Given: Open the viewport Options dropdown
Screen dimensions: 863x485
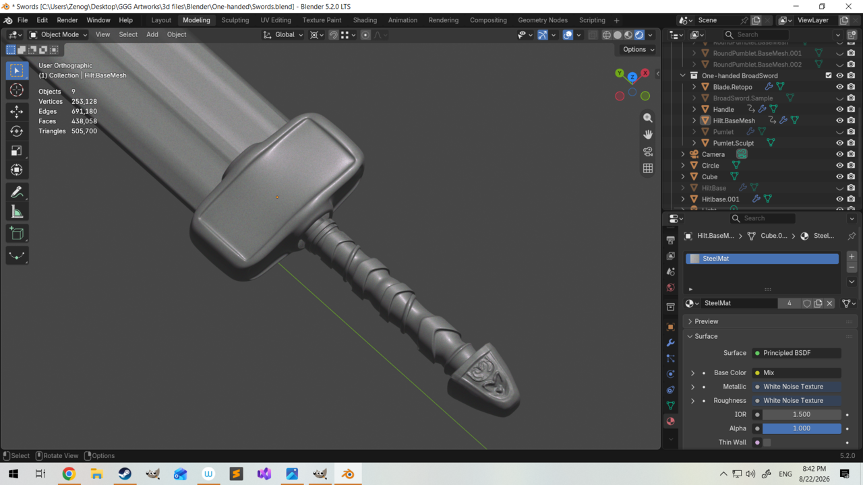Looking at the screenshot, I should click(638, 49).
